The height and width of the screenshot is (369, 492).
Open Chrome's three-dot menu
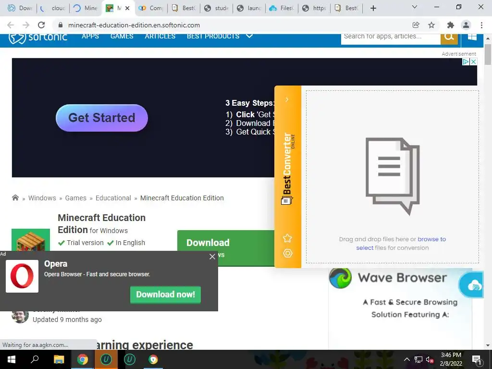coord(481,25)
